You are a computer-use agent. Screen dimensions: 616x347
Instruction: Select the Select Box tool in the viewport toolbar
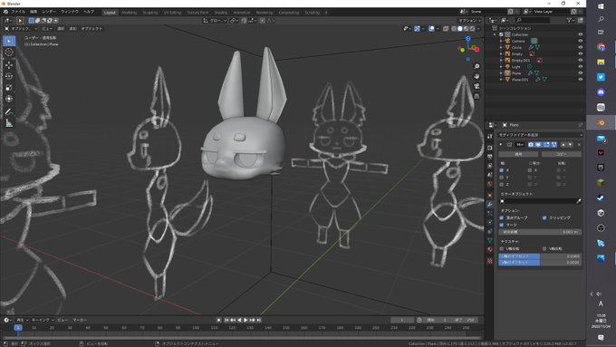9,41
